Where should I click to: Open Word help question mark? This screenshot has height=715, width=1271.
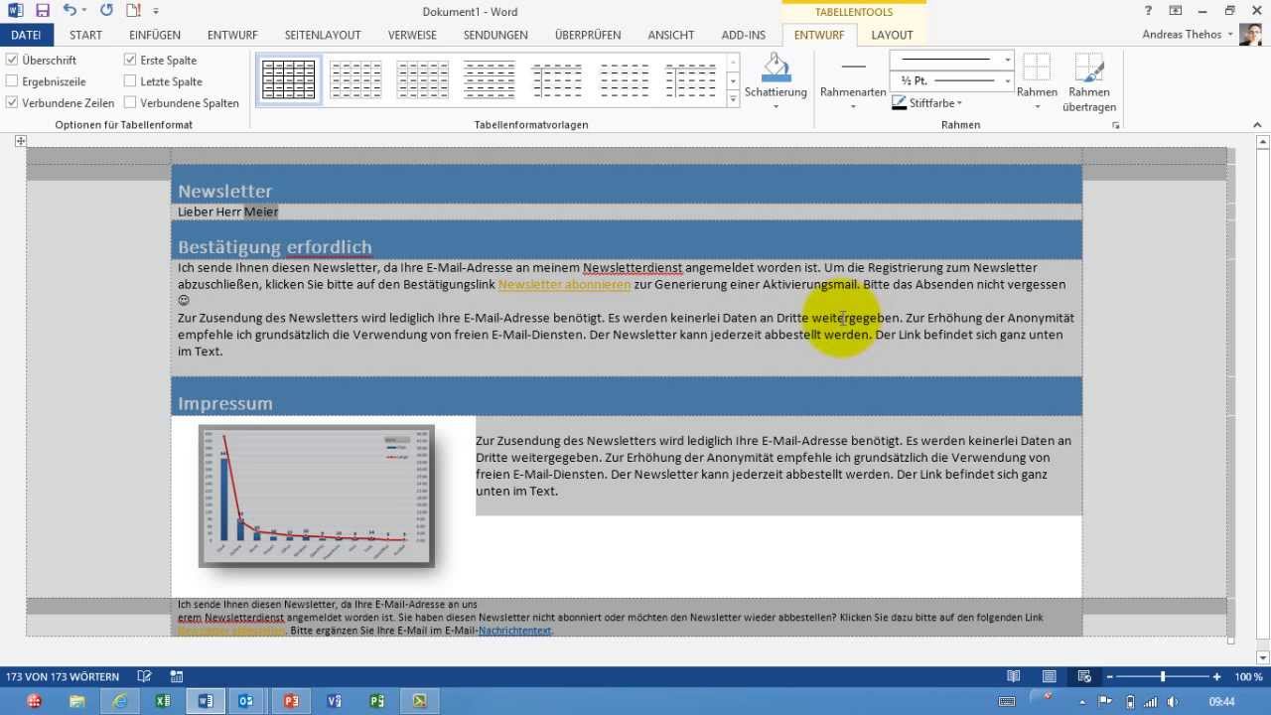[1148, 11]
